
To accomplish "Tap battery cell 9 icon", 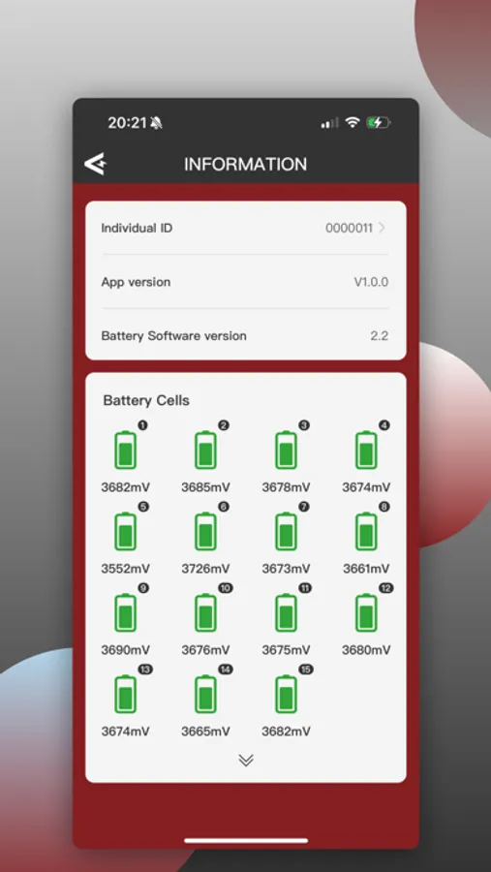I will pyautogui.click(x=126, y=612).
